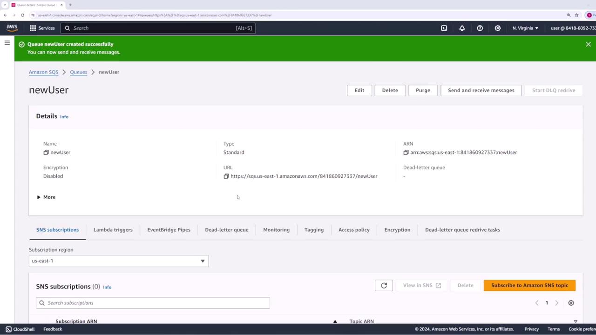The image size is (596, 335).
Task: Click the Type value Standard
Action: click(234, 153)
